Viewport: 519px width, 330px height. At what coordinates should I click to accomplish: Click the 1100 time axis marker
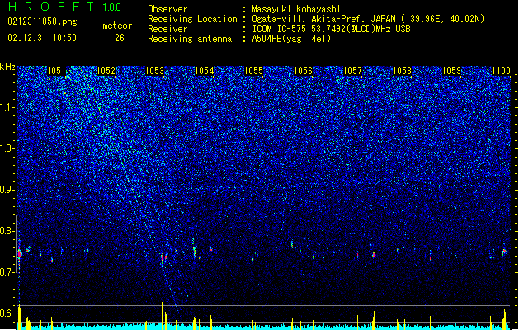click(502, 71)
